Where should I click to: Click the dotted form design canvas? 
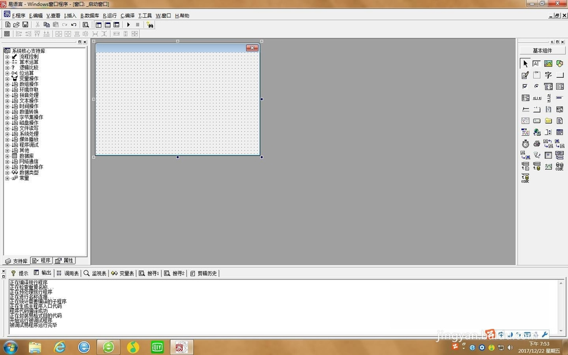click(x=177, y=103)
